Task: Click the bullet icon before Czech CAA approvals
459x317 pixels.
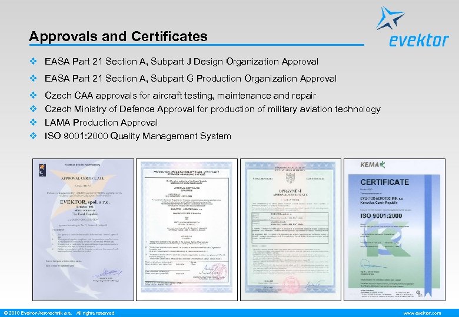Action: point(34,95)
